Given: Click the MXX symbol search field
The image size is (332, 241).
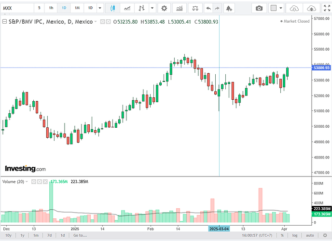Looking at the screenshot, I should click(17, 8).
